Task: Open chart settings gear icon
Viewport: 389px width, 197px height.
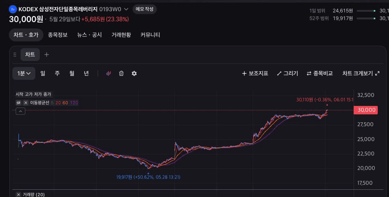Action: click(134, 73)
